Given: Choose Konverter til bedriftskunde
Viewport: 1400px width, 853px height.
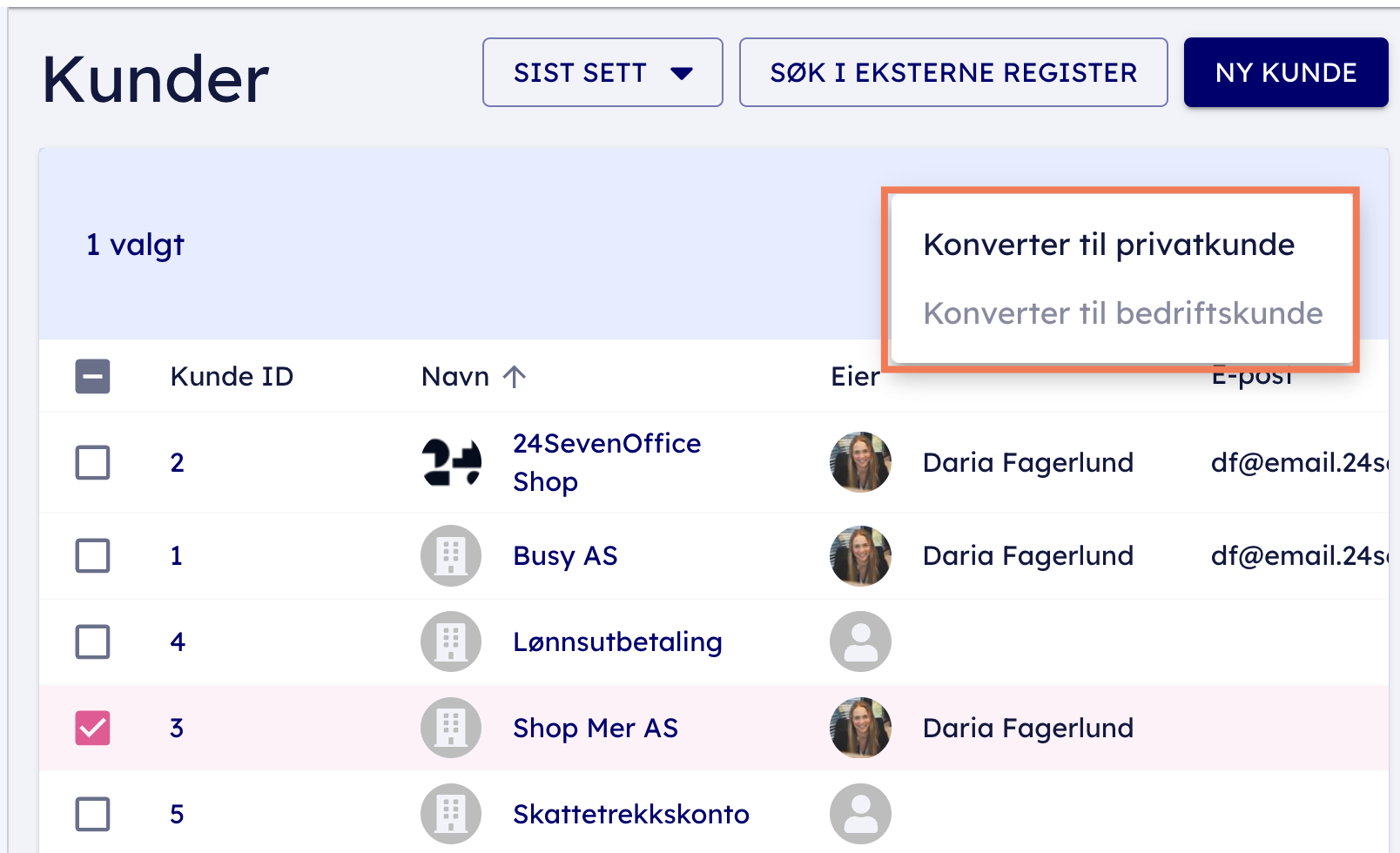Looking at the screenshot, I should (x=1122, y=313).
